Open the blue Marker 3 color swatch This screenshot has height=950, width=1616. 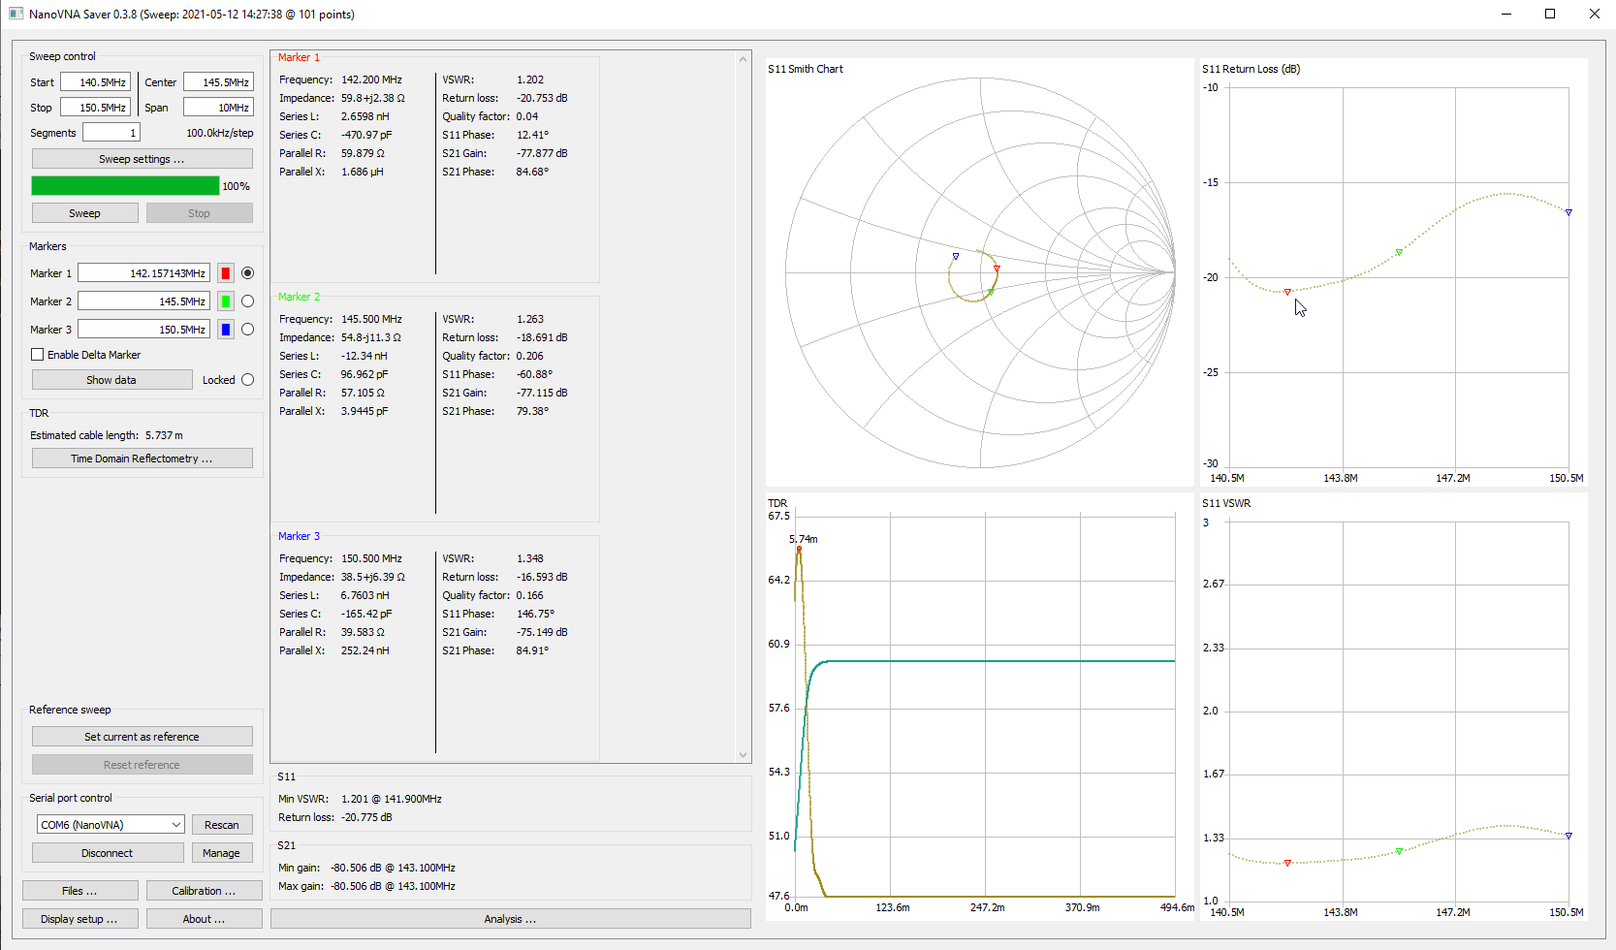pyautogui.click(x=226, y=330)
